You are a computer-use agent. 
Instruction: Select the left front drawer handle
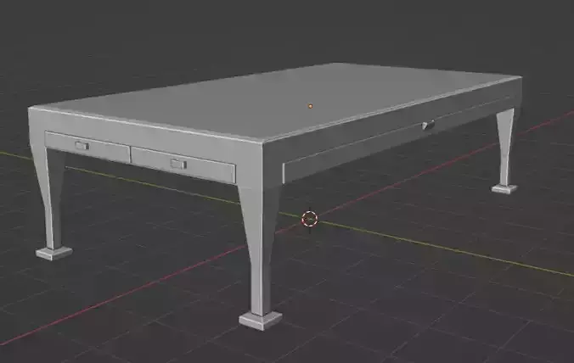click(x=82, y=146)
